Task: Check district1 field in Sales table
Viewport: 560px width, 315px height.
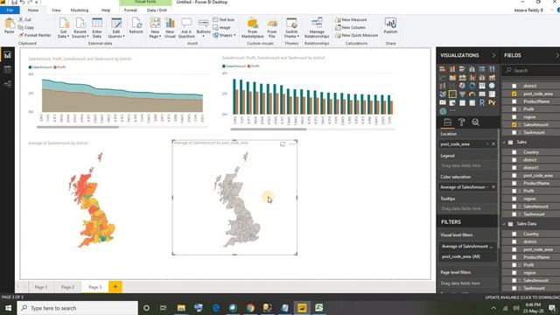Action: 514,167
